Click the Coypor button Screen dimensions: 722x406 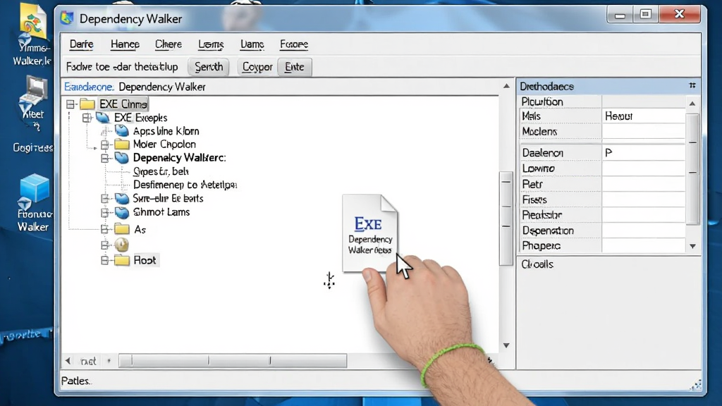click(257, 67)
